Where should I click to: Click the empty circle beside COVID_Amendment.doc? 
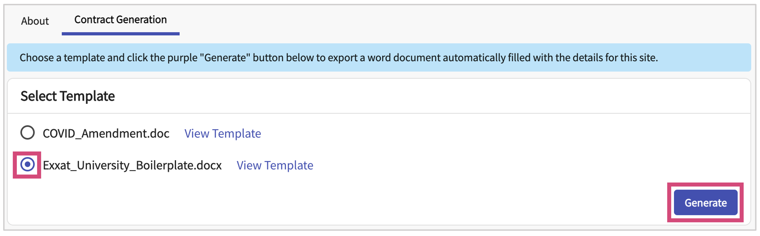click(x=28, y=132)
